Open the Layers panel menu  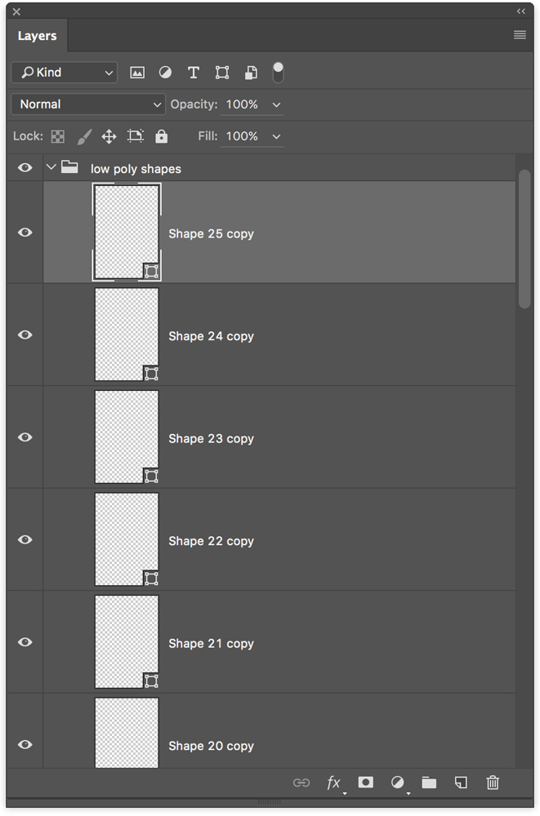pyautogui.click(x=520, y=35)
